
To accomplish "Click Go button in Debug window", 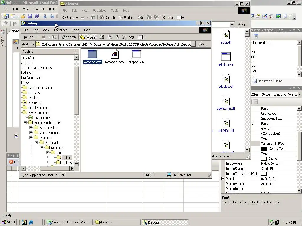I will coord(203,44).
